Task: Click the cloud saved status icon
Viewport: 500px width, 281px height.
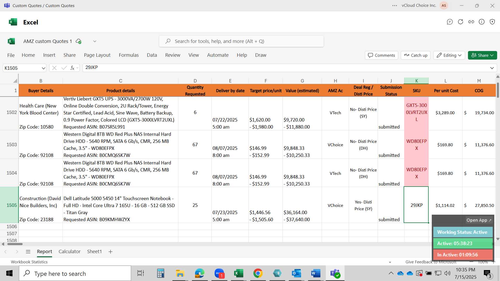Action: [78, 41]
